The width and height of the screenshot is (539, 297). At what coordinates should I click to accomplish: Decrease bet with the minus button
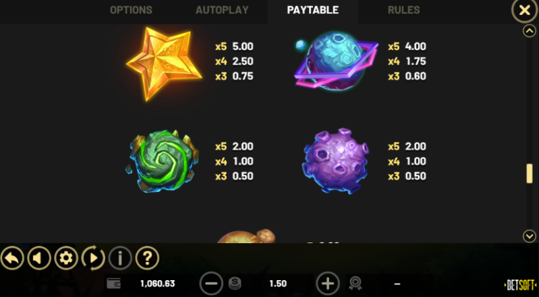click(211, 284)
